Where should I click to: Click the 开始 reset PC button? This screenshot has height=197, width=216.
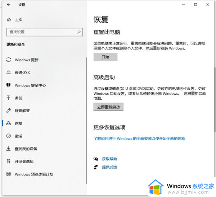coord(105,57)
